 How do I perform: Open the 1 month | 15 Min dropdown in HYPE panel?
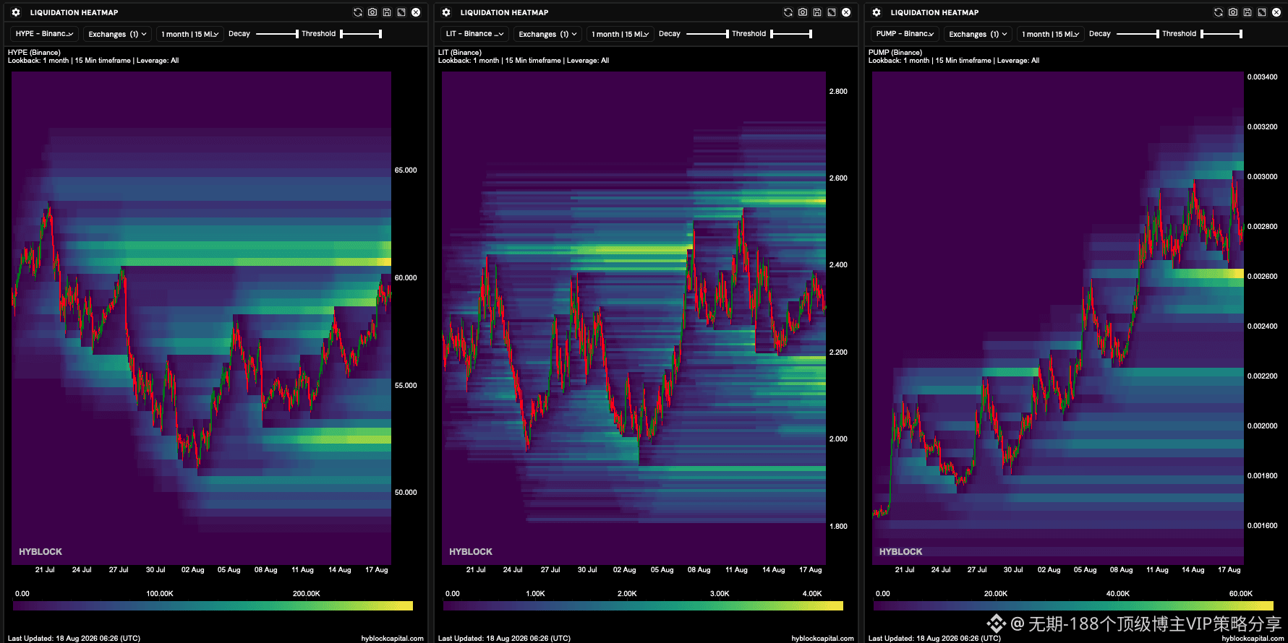click(x=190, y=34)
